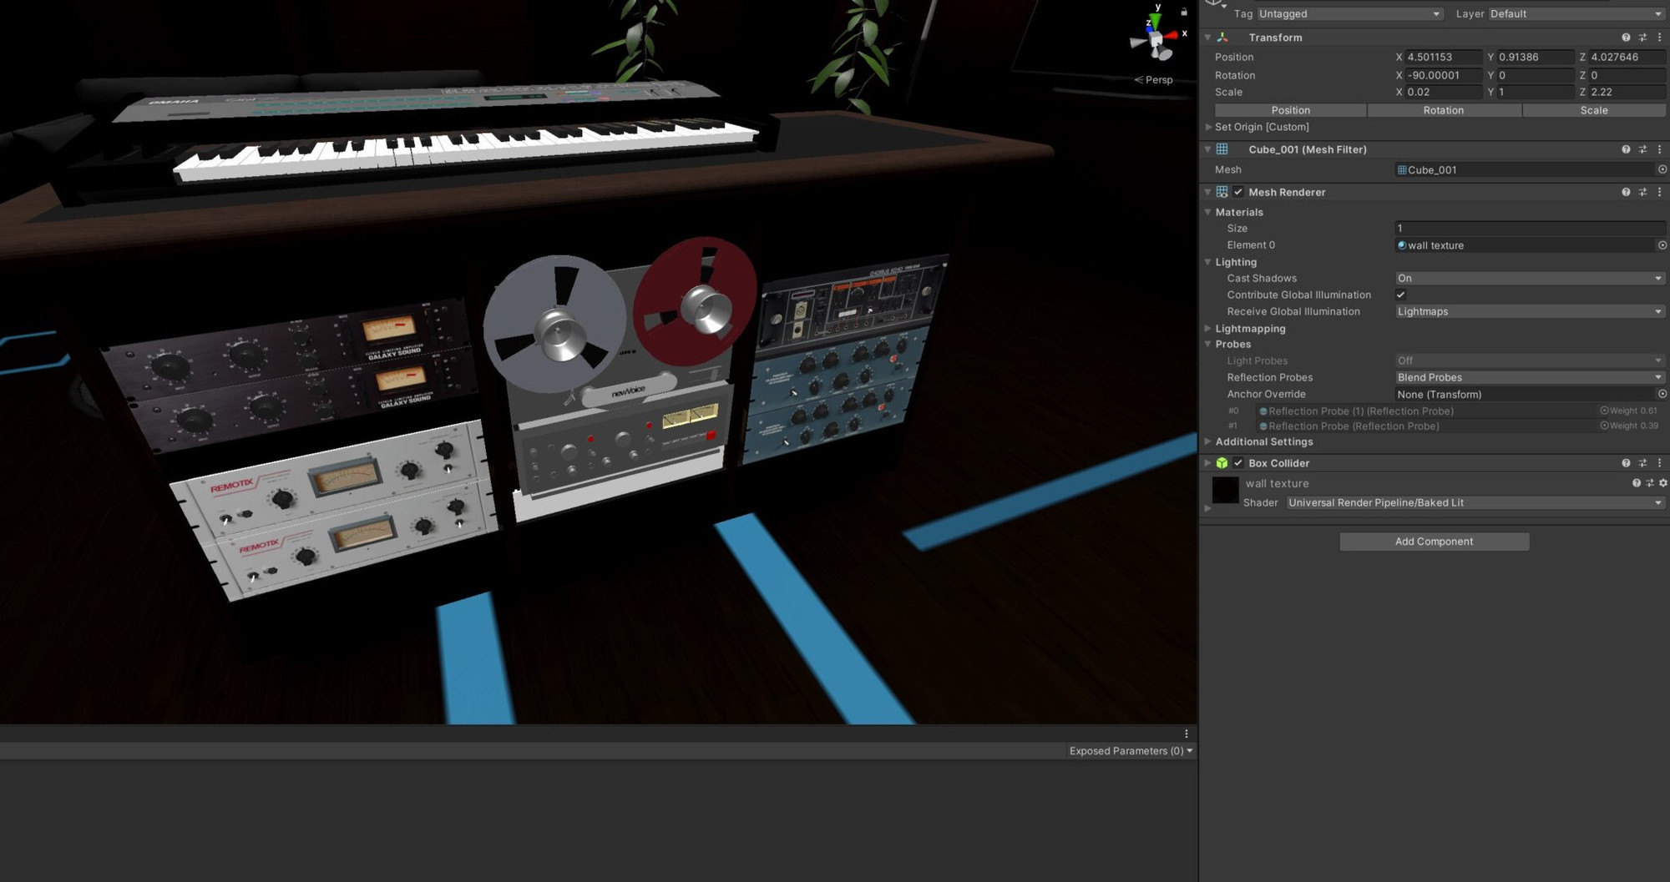The height and width of the screenshot is (882, 1670).
Task: Uncheck Contribute Global Illumination
Action: pyautogui.click(x=1400, y=295)
